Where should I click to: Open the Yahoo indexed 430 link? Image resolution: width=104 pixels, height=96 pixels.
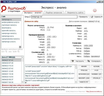pos(49,47)
